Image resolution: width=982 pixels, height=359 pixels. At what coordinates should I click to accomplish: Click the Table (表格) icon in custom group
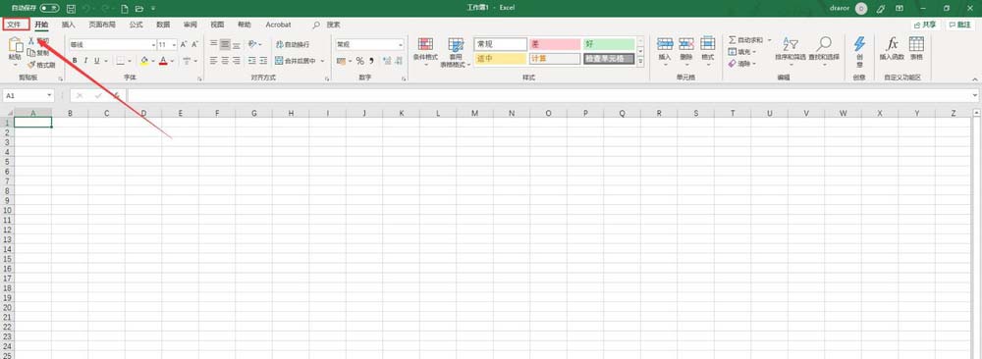pos(916,44)
